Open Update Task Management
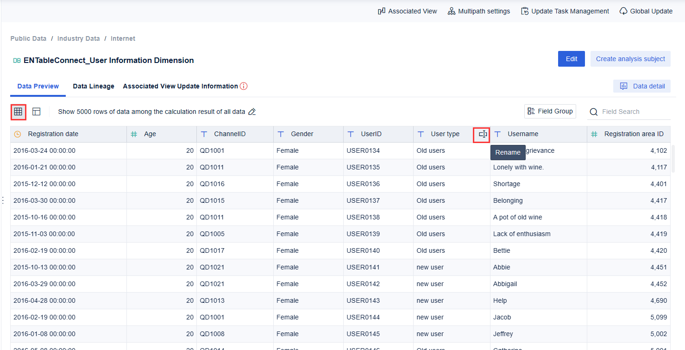Image resolution: width=685 pixels, height=350 pixels. click(x=565, y=11)
